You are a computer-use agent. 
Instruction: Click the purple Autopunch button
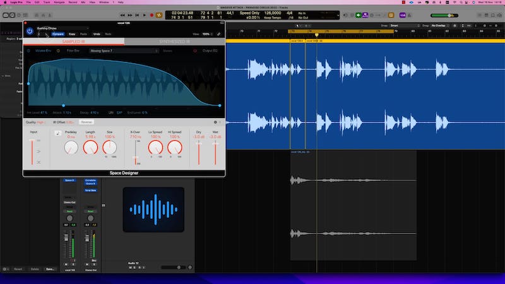tap(365, 15)
